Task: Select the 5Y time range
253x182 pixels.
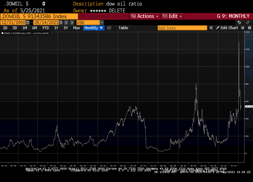Action: pyautogui.click(x=66, y=28)
